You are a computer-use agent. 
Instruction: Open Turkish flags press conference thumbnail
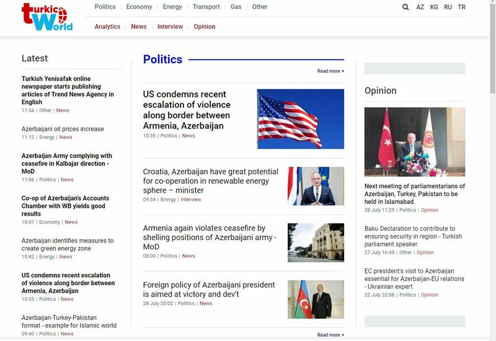click(x=415, y=142)
